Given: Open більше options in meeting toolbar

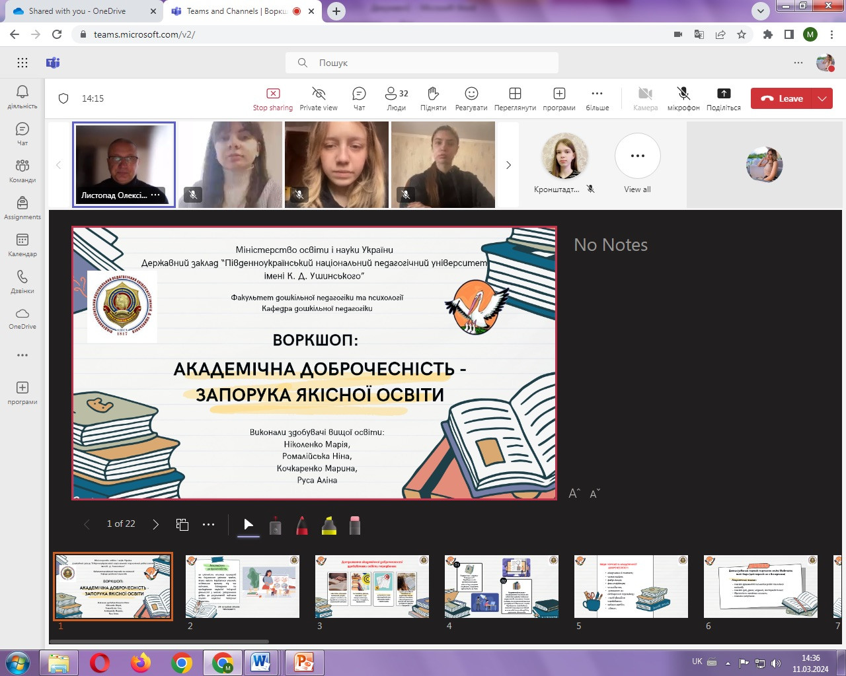Looking at the screenshot, I should [x=597, y=98].
